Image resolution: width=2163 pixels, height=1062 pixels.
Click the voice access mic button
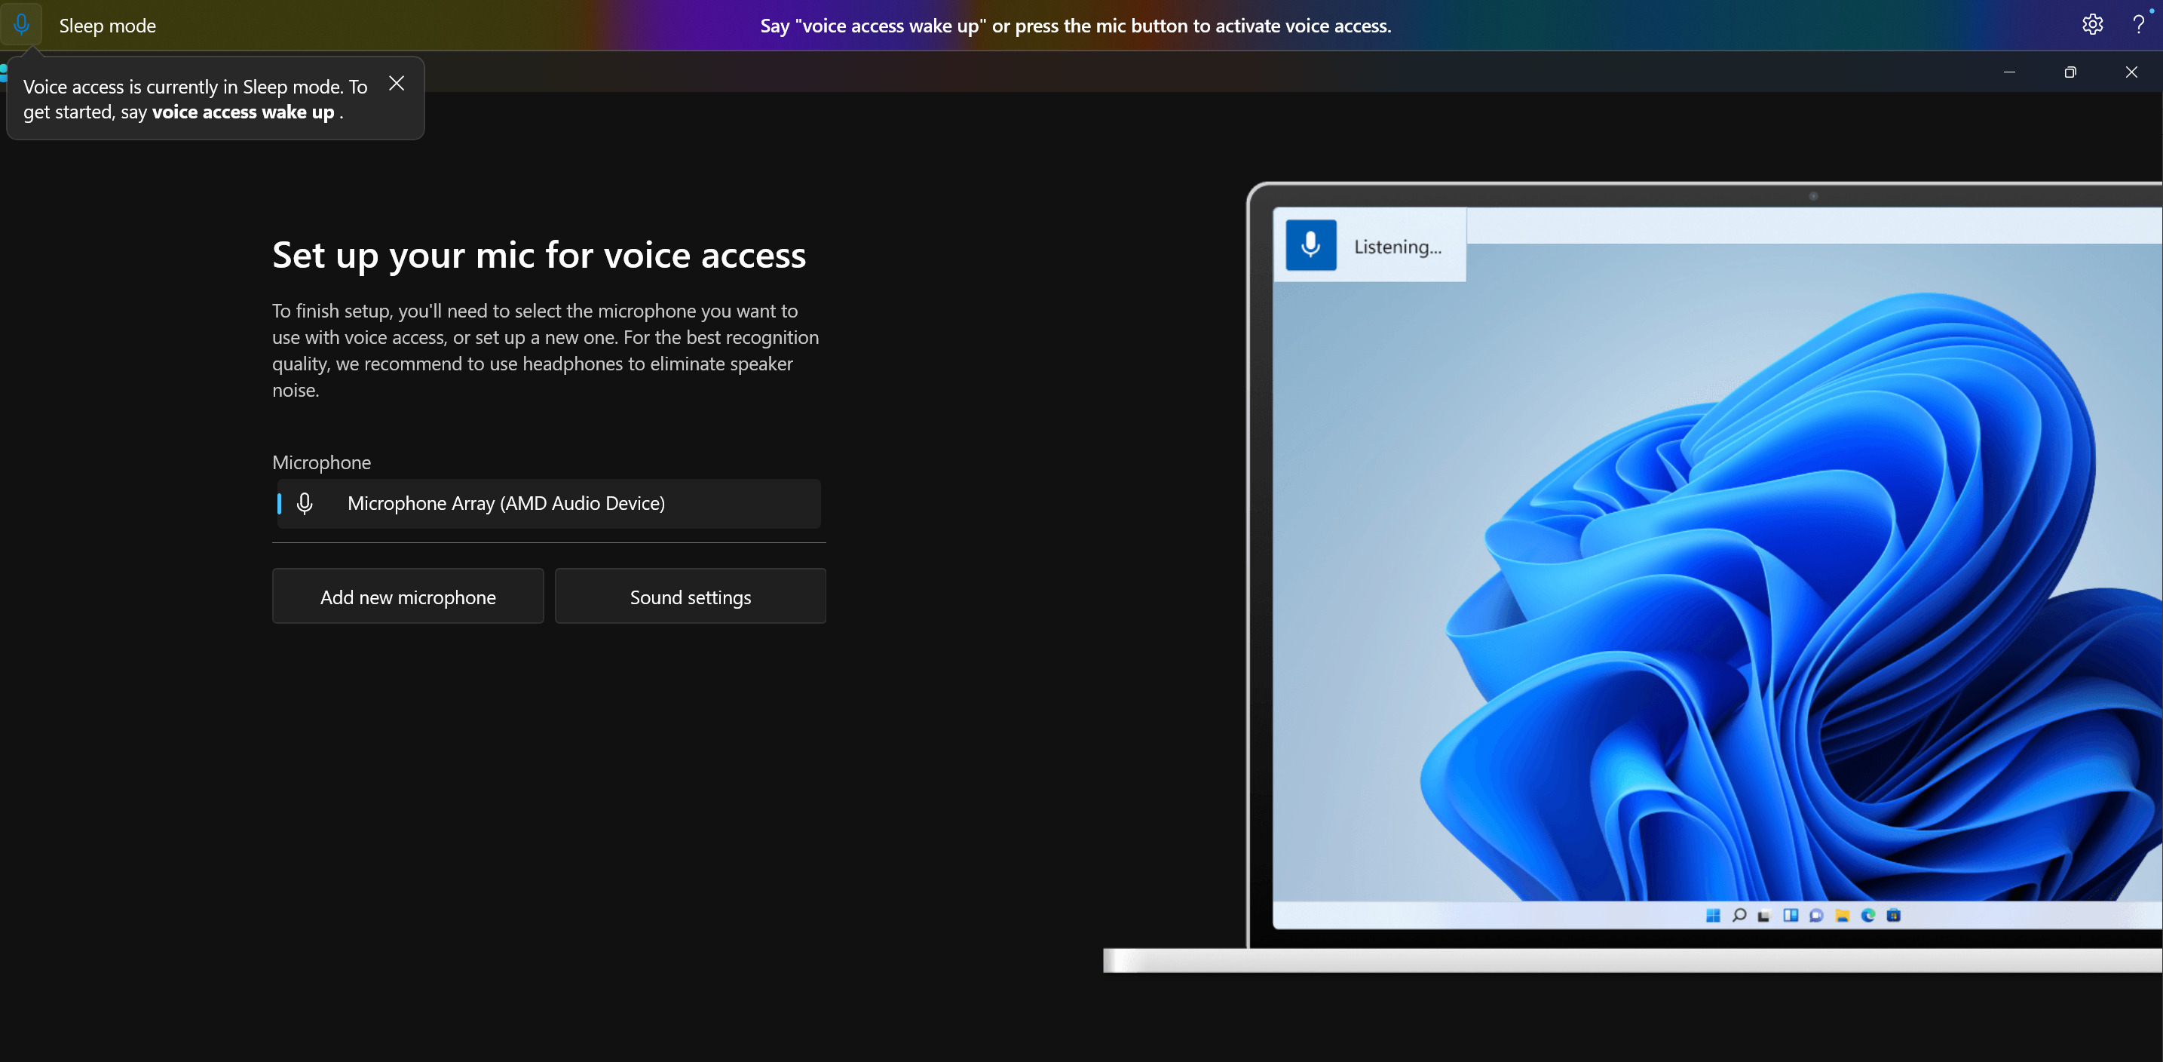click(x=22, y=24)
